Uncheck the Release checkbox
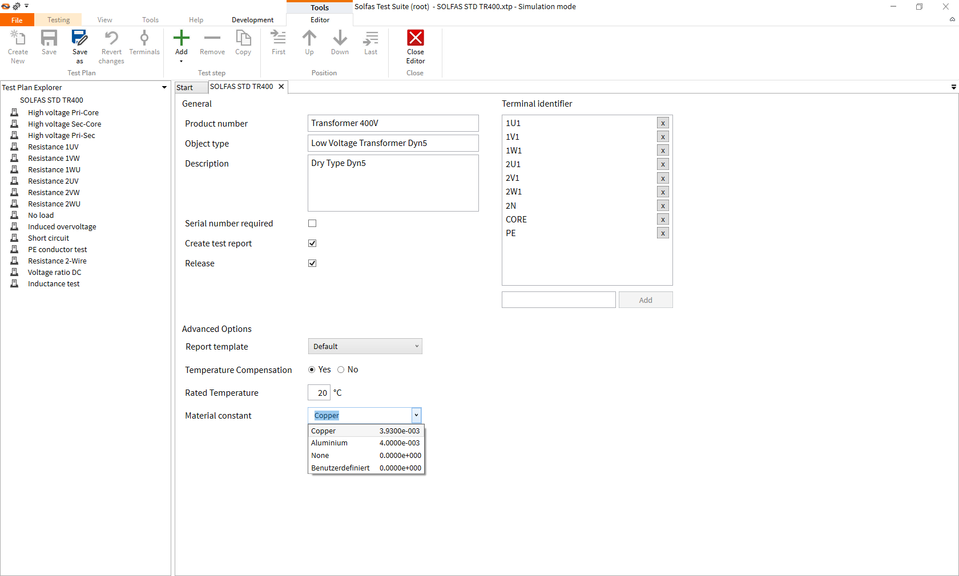Image resolution: width=959 pixels, height=576 pixels. point(312,263)
